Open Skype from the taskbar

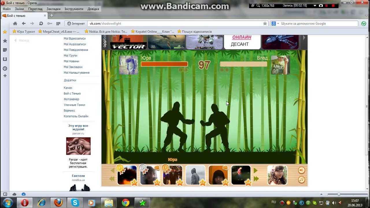click(x=75, y=203)
